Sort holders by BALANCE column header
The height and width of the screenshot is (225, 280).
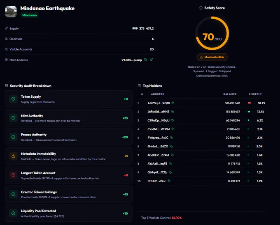(x=230, y=94)
